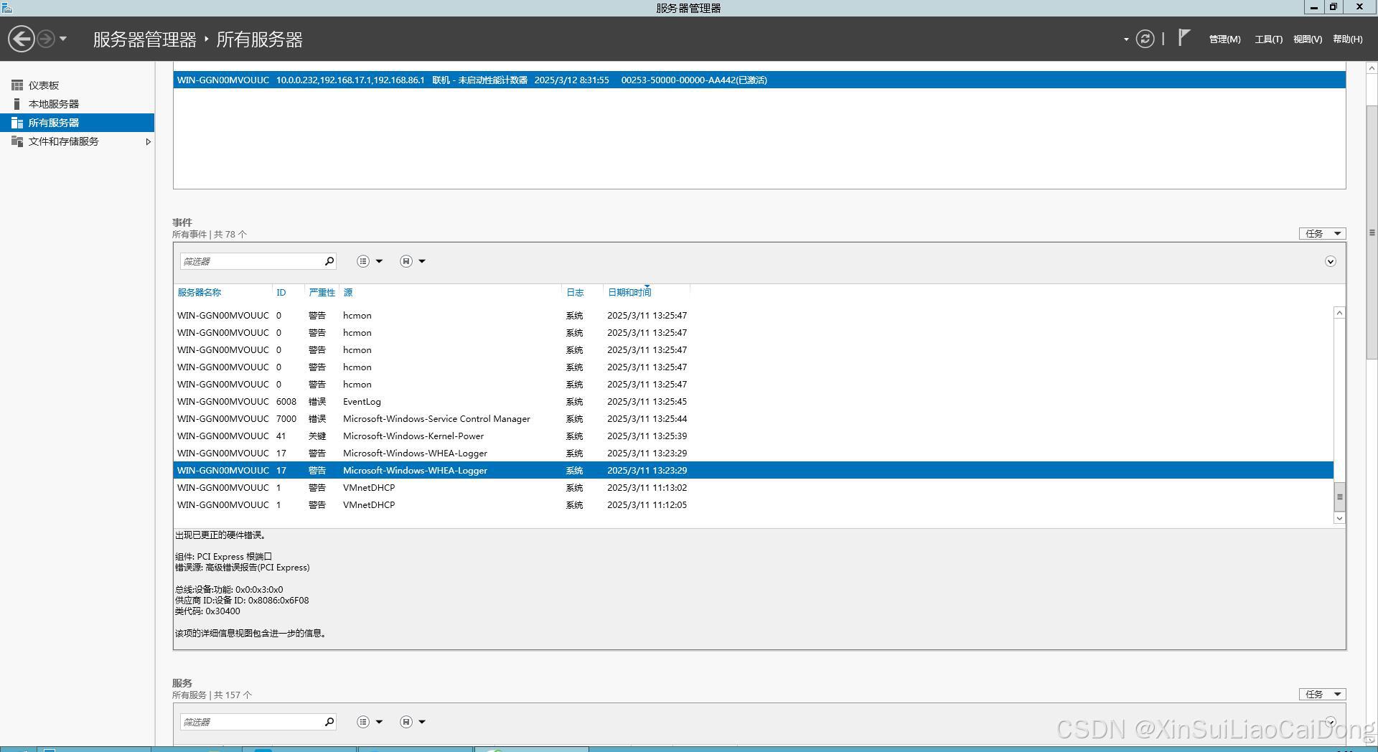This screenshot has height=752, width=1378.
Task: Open the 视图(V) menu
Action: pos(1308,39)
